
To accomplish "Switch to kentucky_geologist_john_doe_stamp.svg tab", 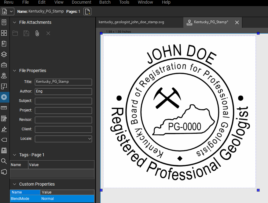I will (131, 22).
